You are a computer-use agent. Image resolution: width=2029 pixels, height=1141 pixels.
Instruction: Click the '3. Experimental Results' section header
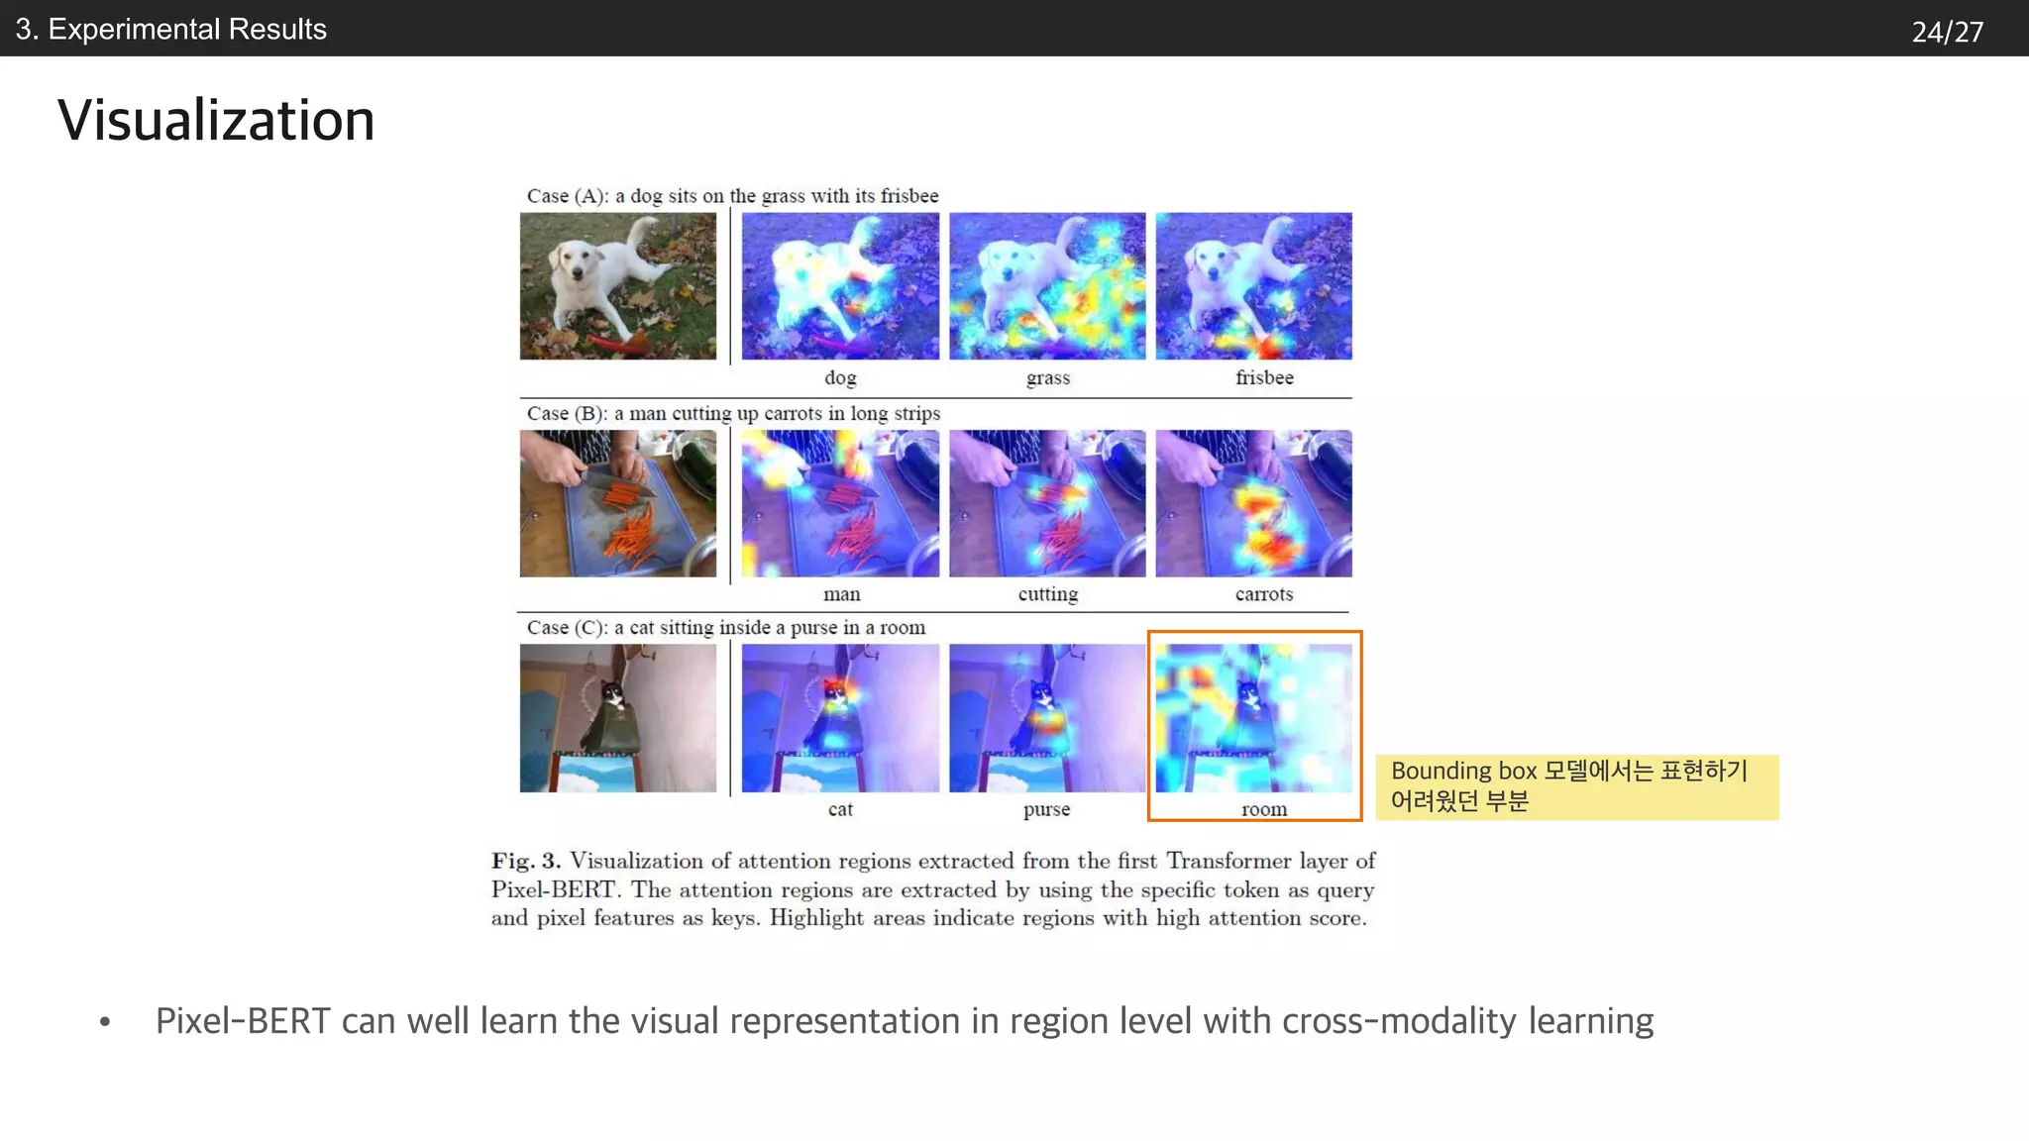click(x=170, y=29)
